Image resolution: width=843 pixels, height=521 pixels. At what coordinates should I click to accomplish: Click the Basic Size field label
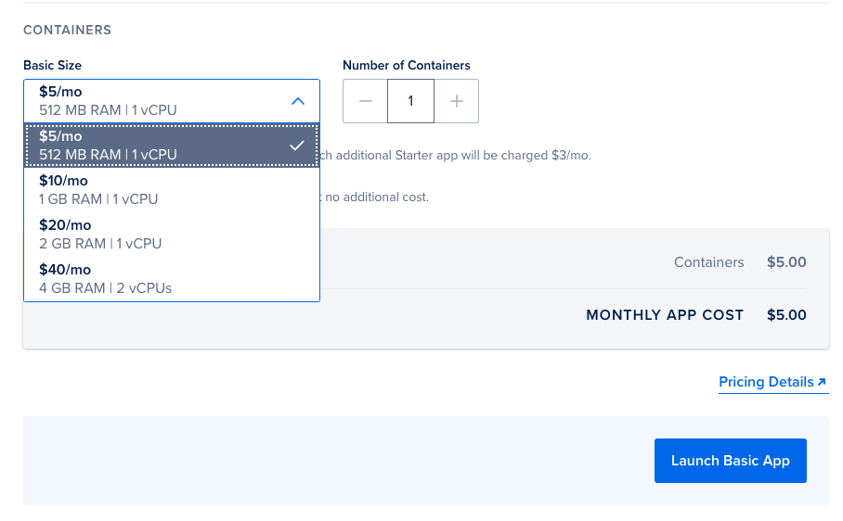coord(52,66)
